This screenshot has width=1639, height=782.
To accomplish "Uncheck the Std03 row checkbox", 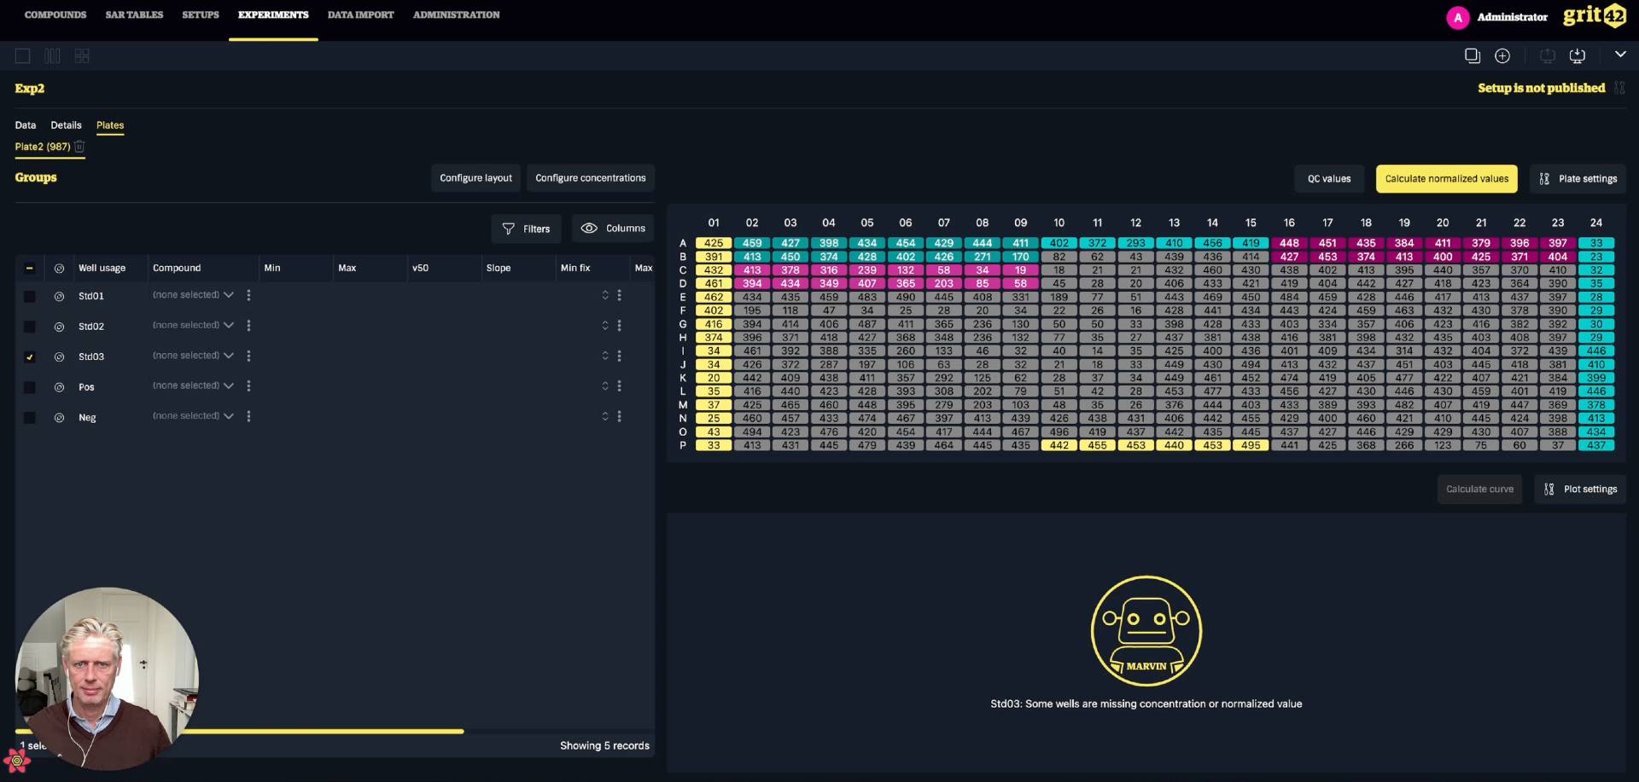I will click(30, 357).
